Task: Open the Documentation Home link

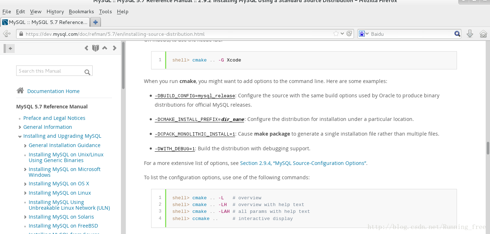Action: click(53, 91)
